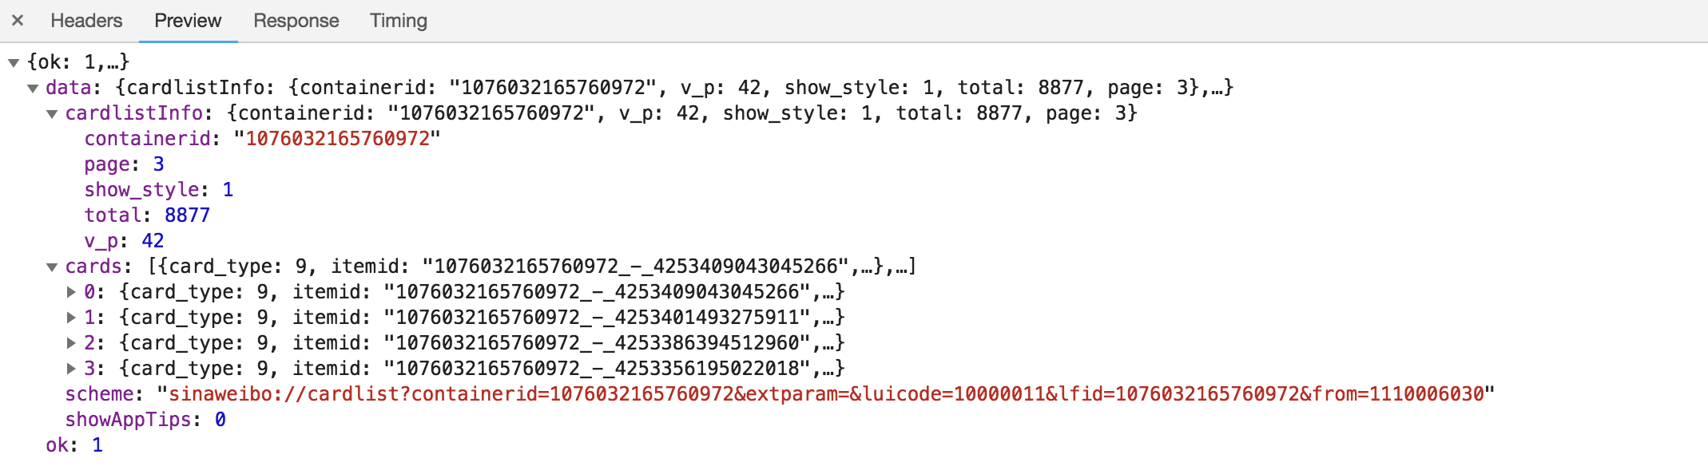1708x474 pixels.
Task: Close the request details panel
Action: pos(18,21)
